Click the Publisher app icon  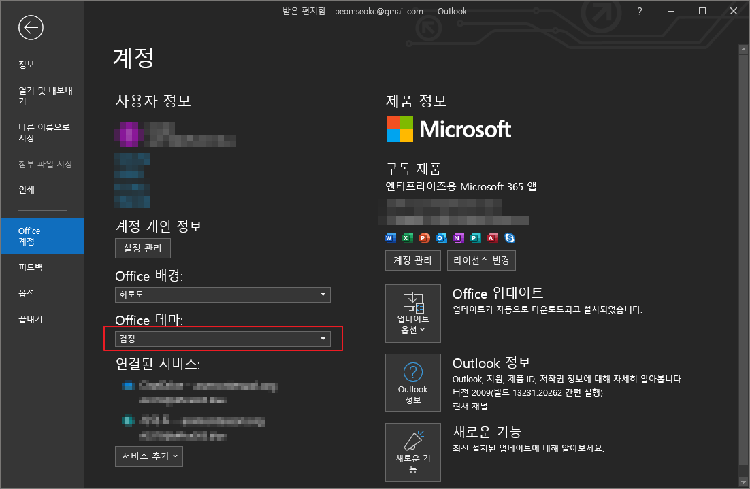click(x=476, y=237)
